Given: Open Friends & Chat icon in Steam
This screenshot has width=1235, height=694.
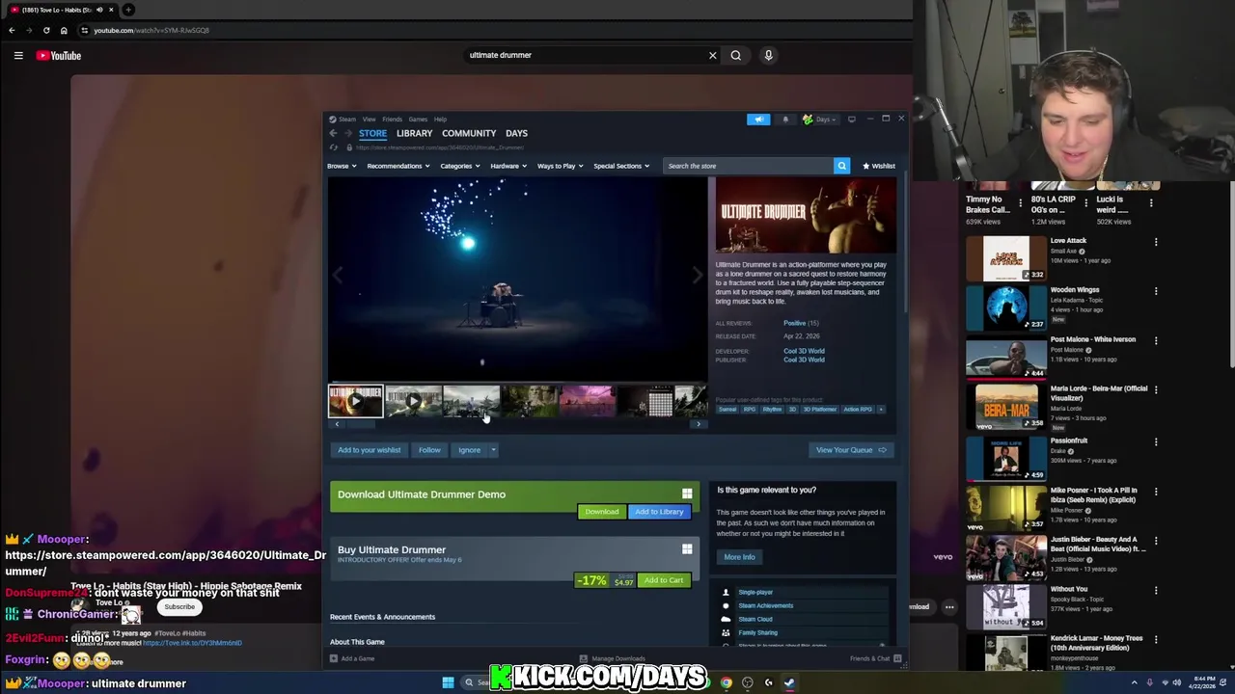Looking at the screenshot, I should 897,658.
